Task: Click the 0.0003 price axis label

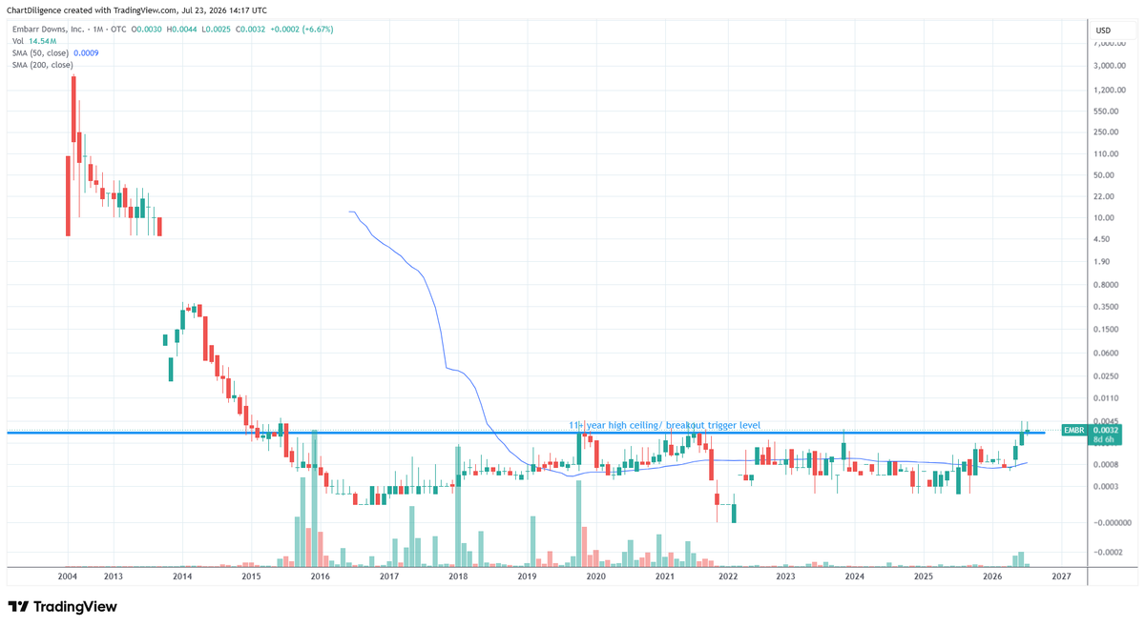Action: coord(1108,486)
